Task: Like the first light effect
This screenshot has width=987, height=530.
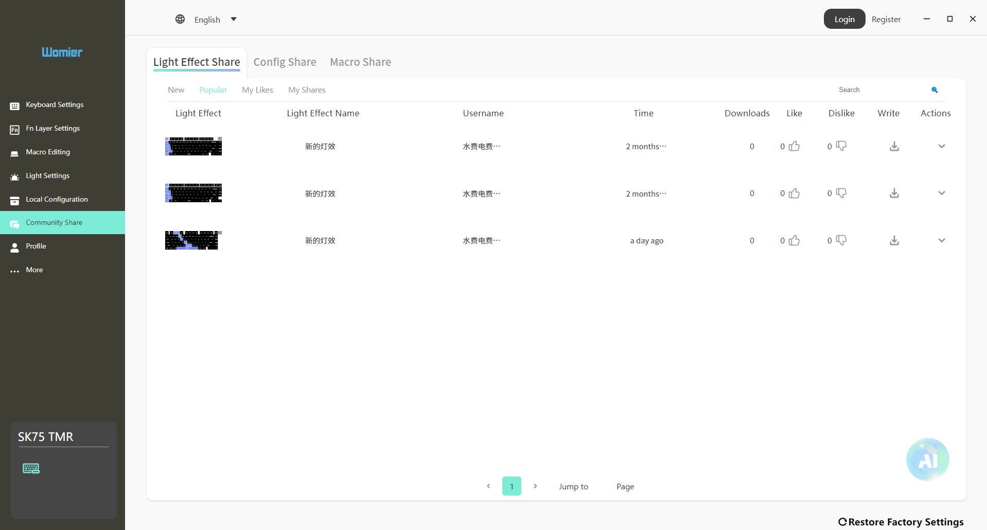Action: click(794, 147)
